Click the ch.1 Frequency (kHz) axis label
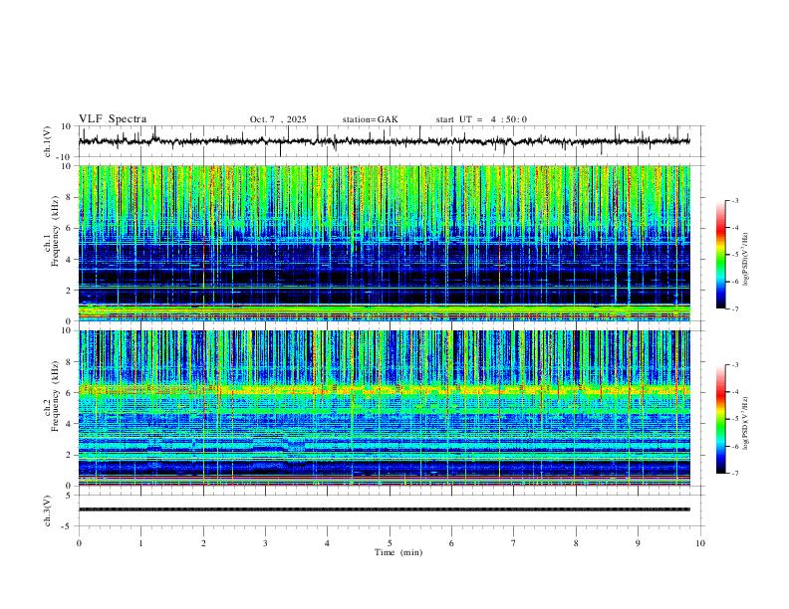789x609 pixels. 53,231
